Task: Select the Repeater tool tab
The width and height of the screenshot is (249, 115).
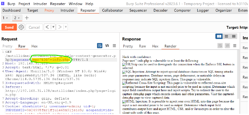Action: point(88,11)
